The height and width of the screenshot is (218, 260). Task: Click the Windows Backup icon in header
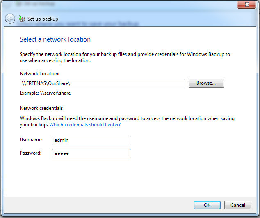click(x=22, y=19)
